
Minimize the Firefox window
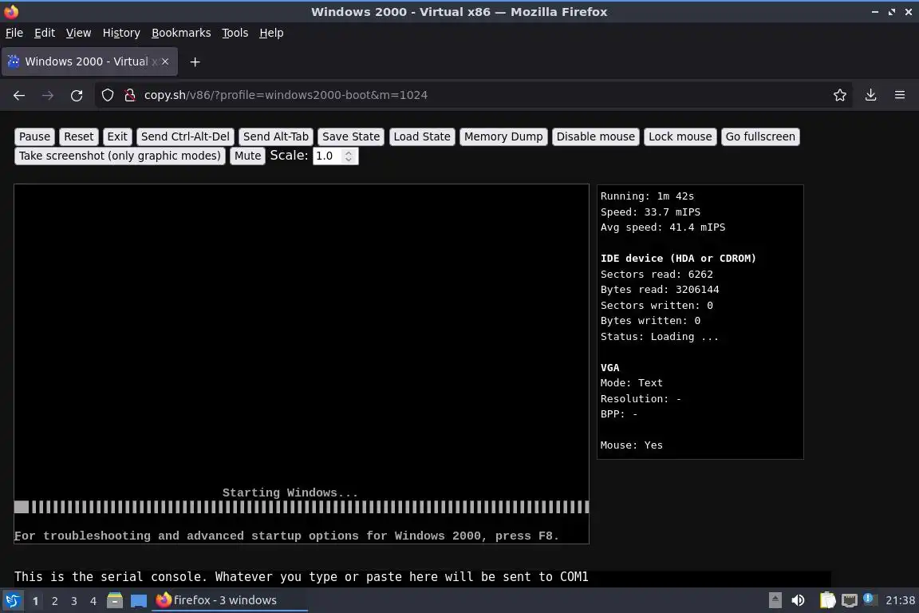pyautogui.click(x=875, y=12)
